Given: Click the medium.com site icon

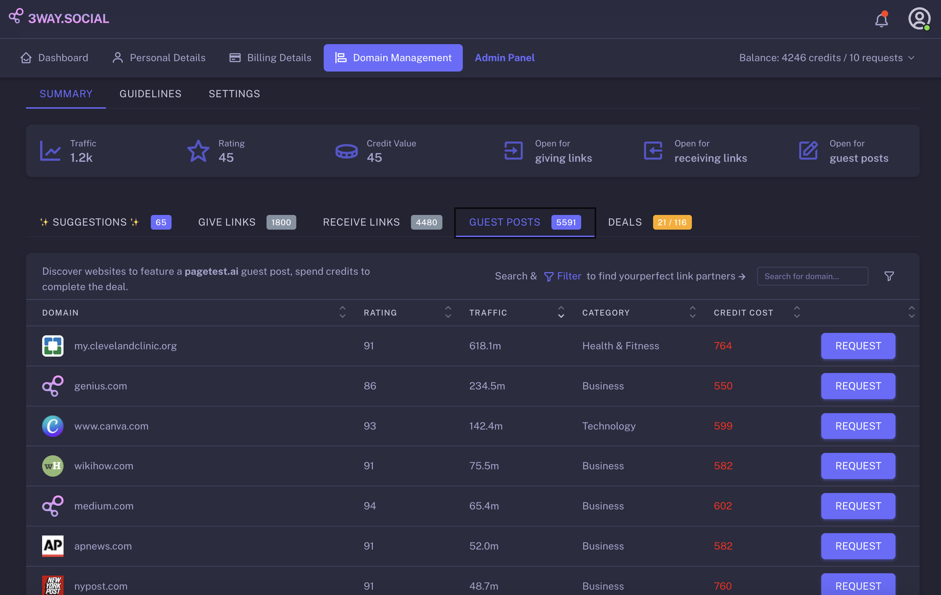Looking at the screenshot, I should click(53, 506).
